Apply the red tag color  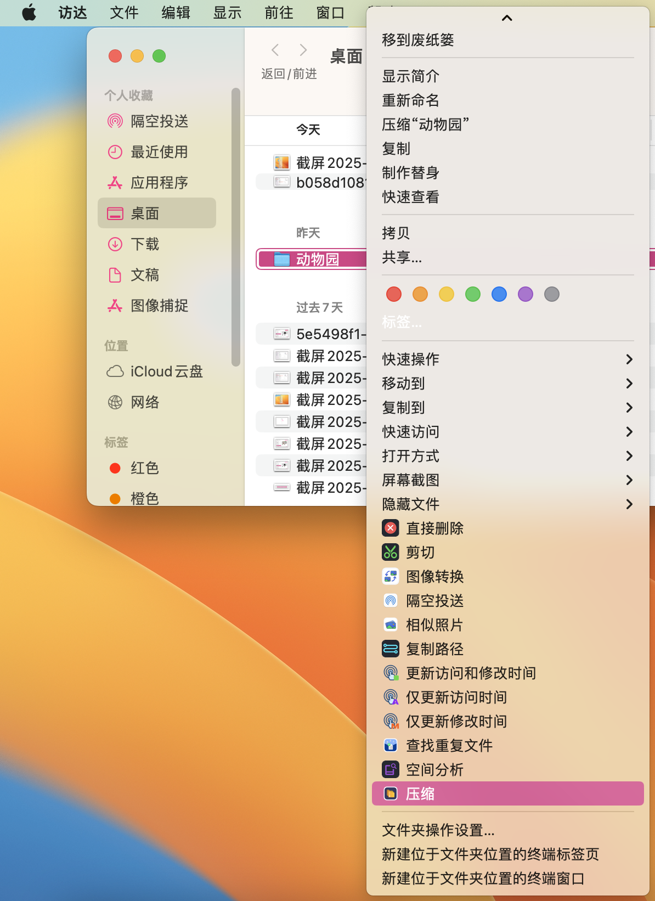394,294
